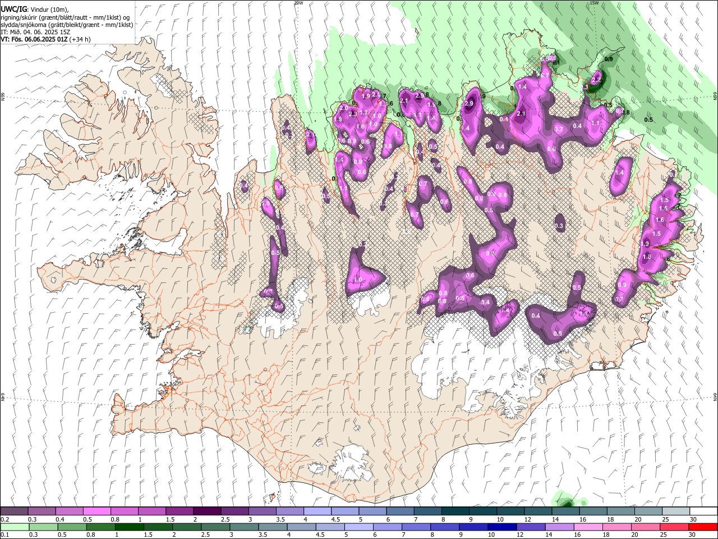718x539 pixels.
Task: Click the '15W' longitude label at top
Action: [x=594, y=3]
